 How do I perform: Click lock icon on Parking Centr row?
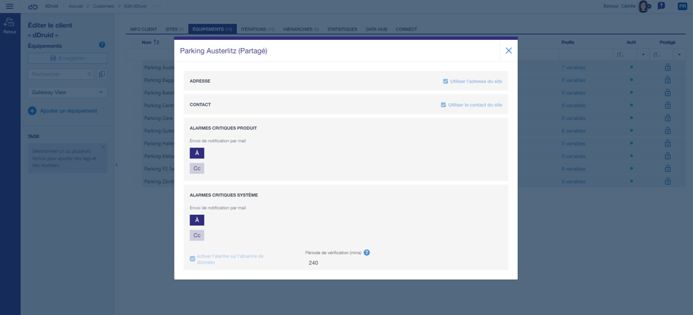click(667, 105)
